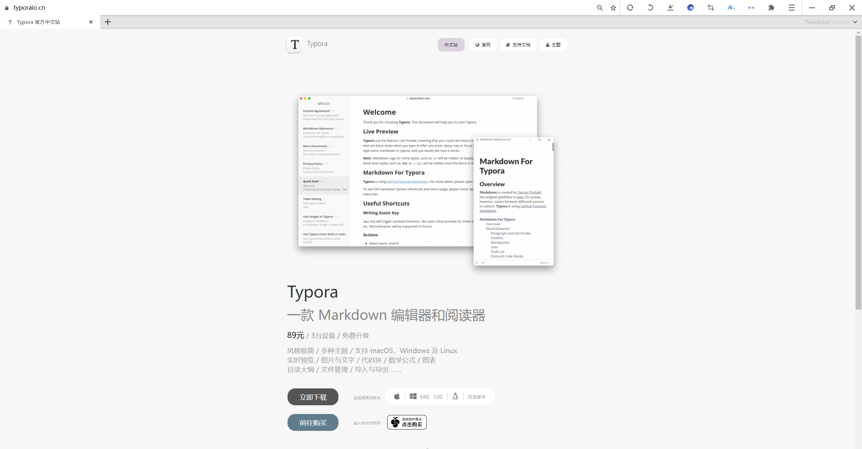Screen dimensions: 862x449
Task: Click the page vertical scrollbar thumb
Action: pyautogui.click(x=858, y=172)
